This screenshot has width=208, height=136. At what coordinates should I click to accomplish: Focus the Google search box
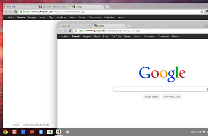(x=161, y=89)
